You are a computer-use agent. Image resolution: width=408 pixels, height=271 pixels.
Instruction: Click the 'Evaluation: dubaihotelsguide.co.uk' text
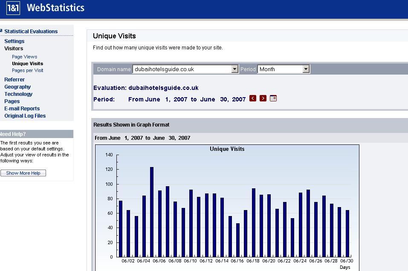point(146,88)
